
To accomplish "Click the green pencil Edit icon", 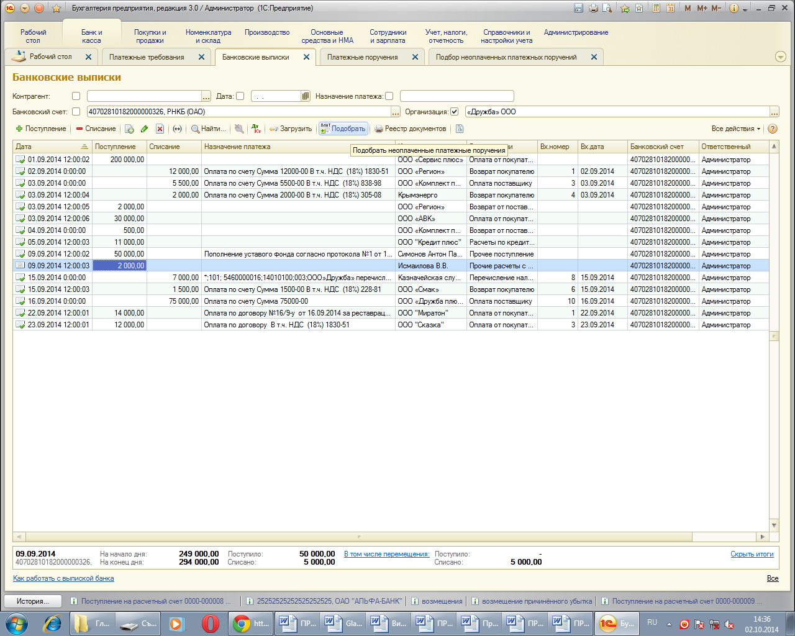I will pos(144,129).
